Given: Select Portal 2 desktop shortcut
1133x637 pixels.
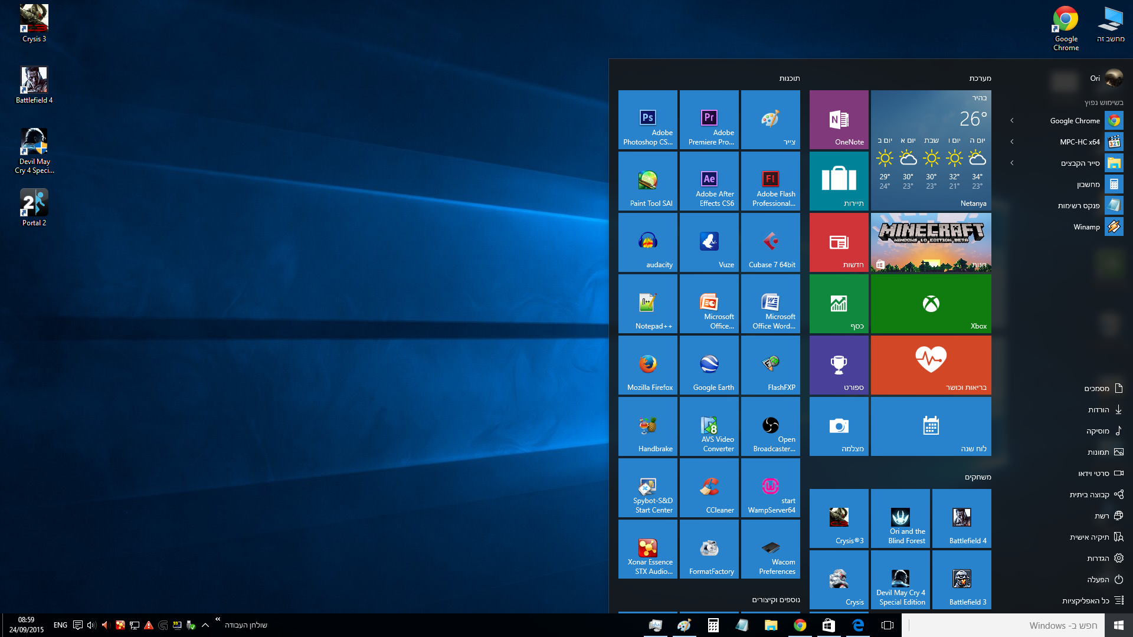Looking at the screenshot, I should click(x=34, y=207).
